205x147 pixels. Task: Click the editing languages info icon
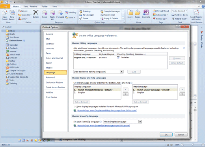[x=184, y=48]
